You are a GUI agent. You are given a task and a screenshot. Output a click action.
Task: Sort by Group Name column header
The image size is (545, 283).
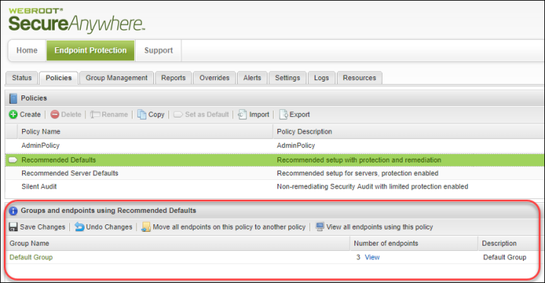pyautogui.click(x=178, y=243)
